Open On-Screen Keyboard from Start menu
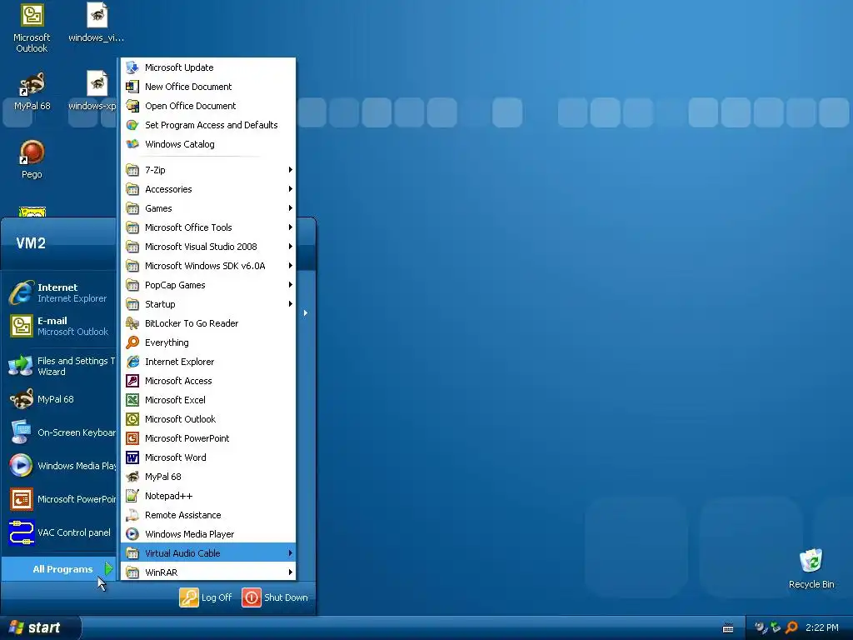 (60, 432)
